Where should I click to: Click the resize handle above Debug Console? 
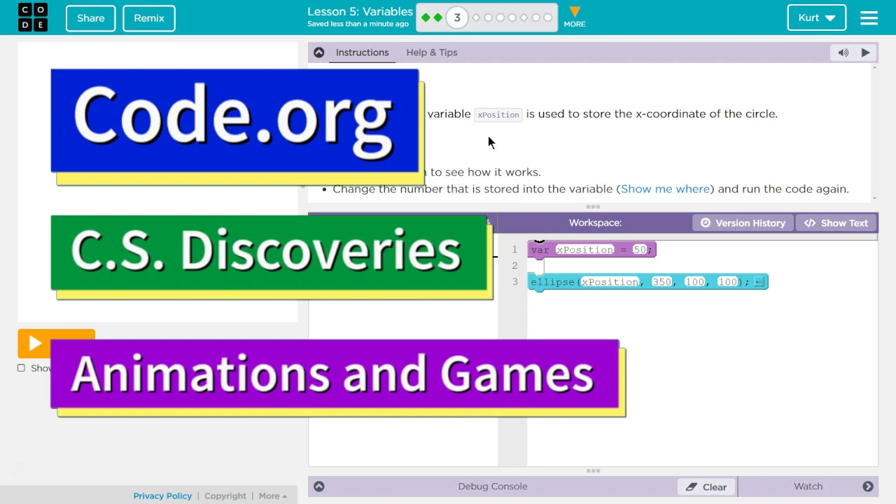click(593, 471)
